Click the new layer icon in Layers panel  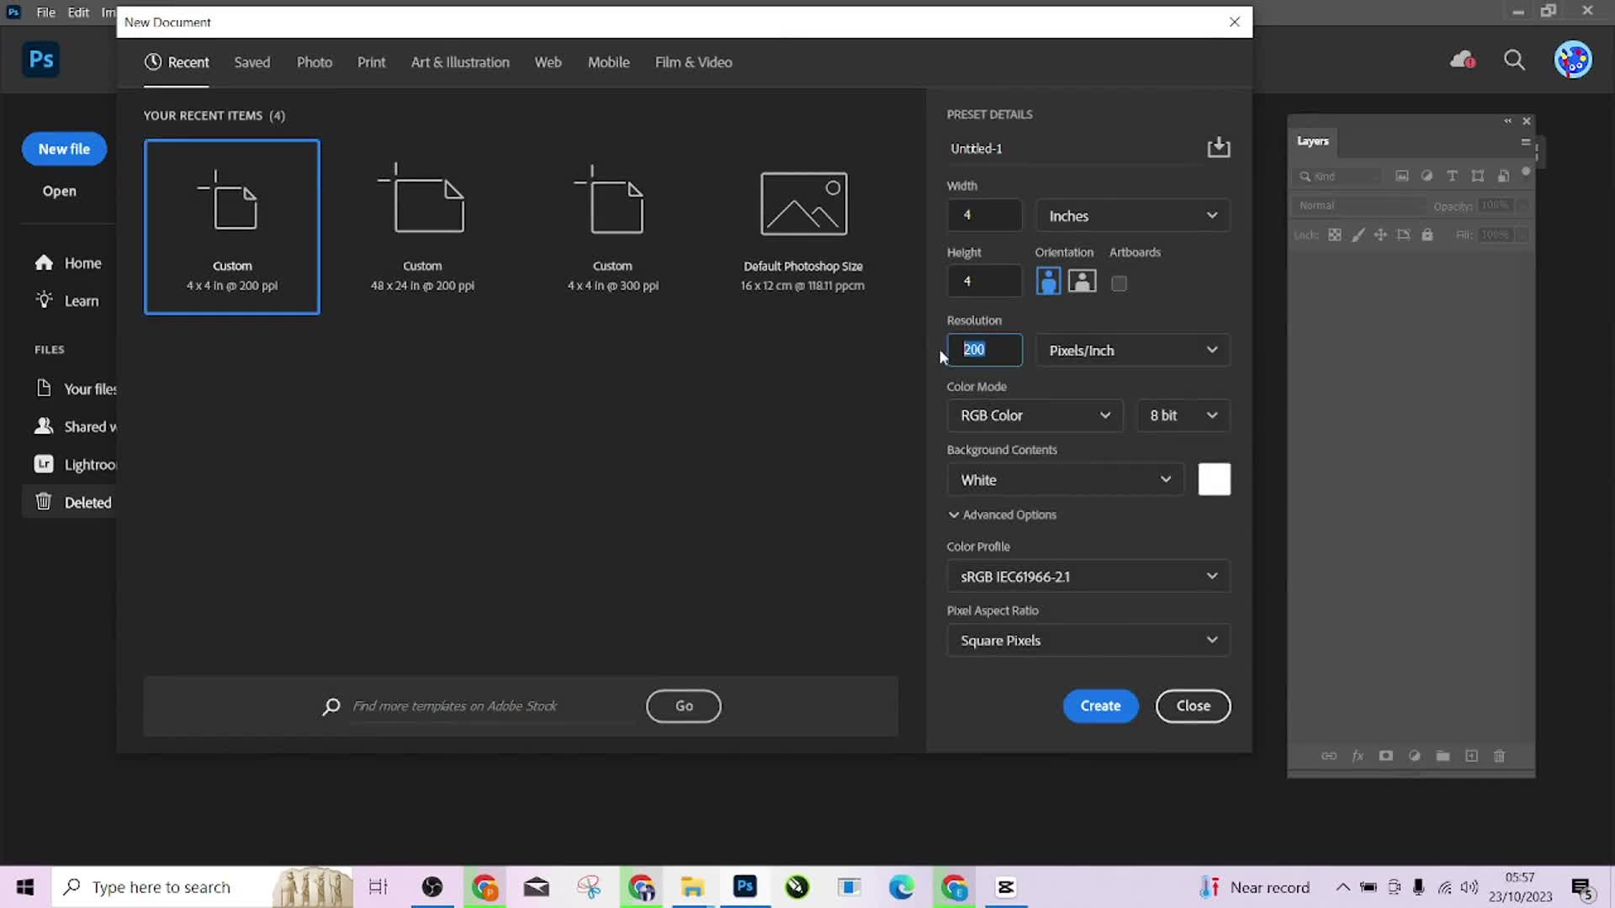pyautogui.click(x=1471, y=755)
